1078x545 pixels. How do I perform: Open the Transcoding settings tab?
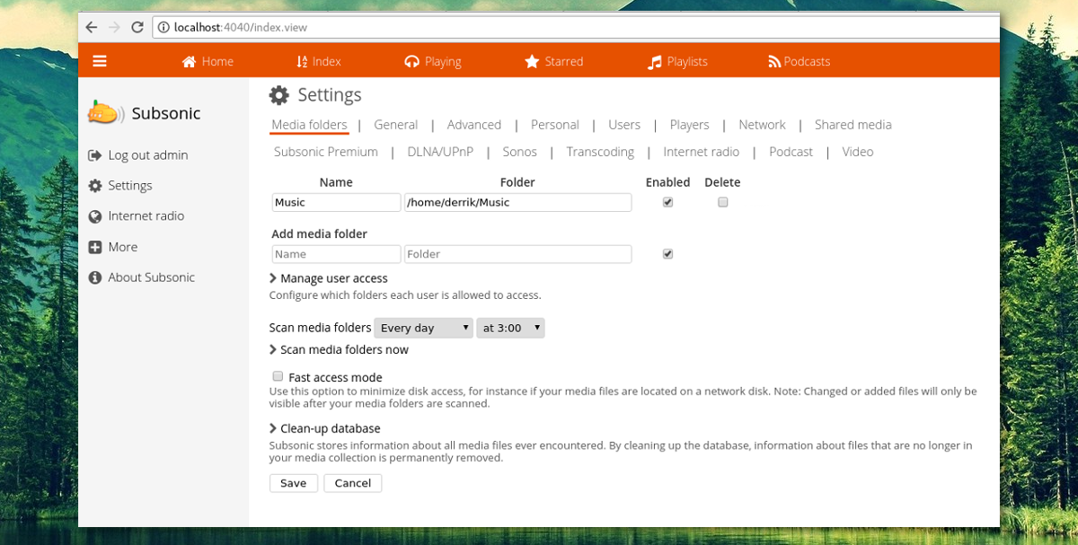pyautogui.click(x=600, y=152)
